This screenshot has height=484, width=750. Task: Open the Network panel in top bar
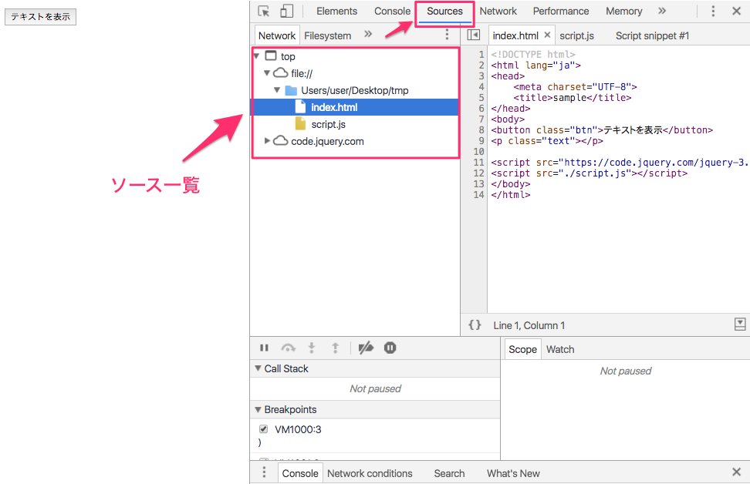pyautogui.click(x=498, y=11)
